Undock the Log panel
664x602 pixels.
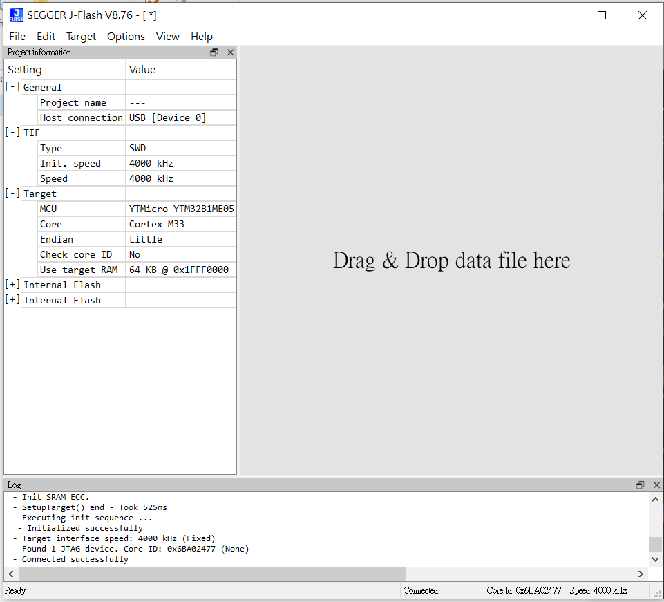[641, 485]
